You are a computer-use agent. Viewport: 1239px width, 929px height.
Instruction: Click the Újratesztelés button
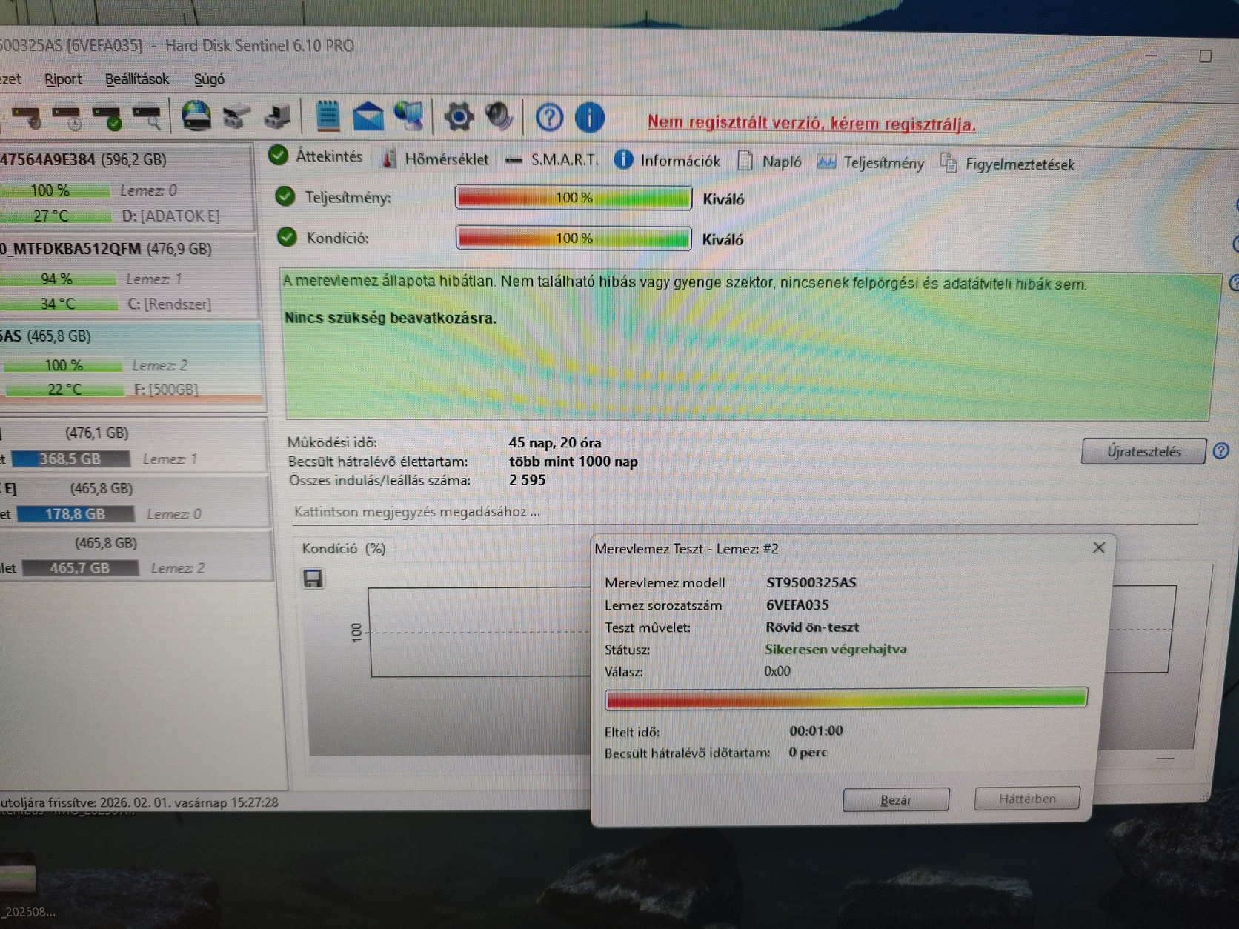click(x=1143, y=451)
